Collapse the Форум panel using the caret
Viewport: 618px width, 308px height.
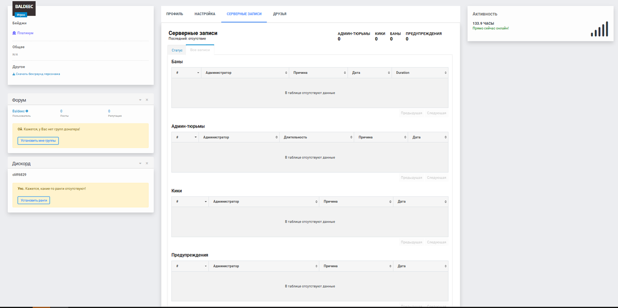tap(140, 100)
